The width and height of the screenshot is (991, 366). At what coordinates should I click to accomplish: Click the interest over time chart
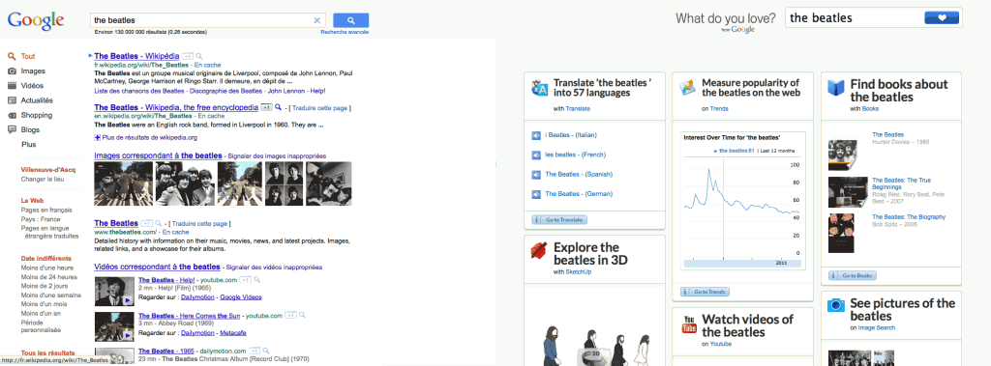[742, 201]
